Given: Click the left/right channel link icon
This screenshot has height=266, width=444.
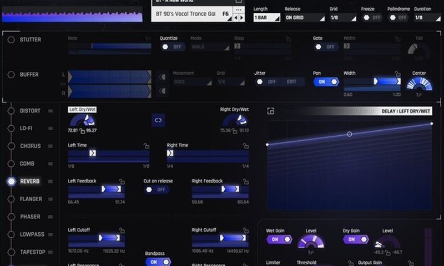Looking at the screenshot, I should click(x=158, y=119).
